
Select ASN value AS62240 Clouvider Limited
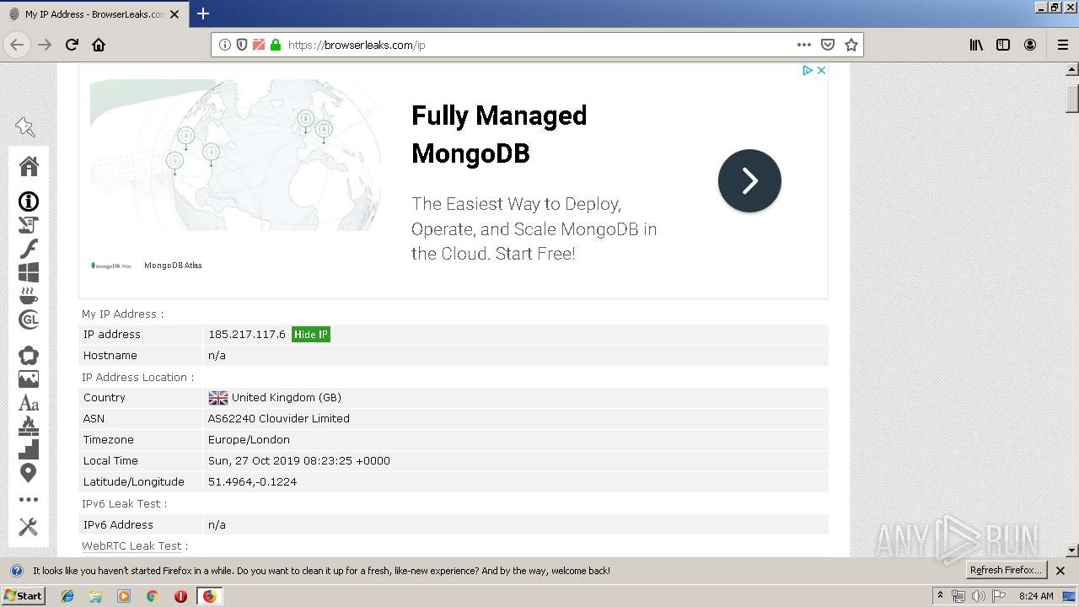point(279,418)
